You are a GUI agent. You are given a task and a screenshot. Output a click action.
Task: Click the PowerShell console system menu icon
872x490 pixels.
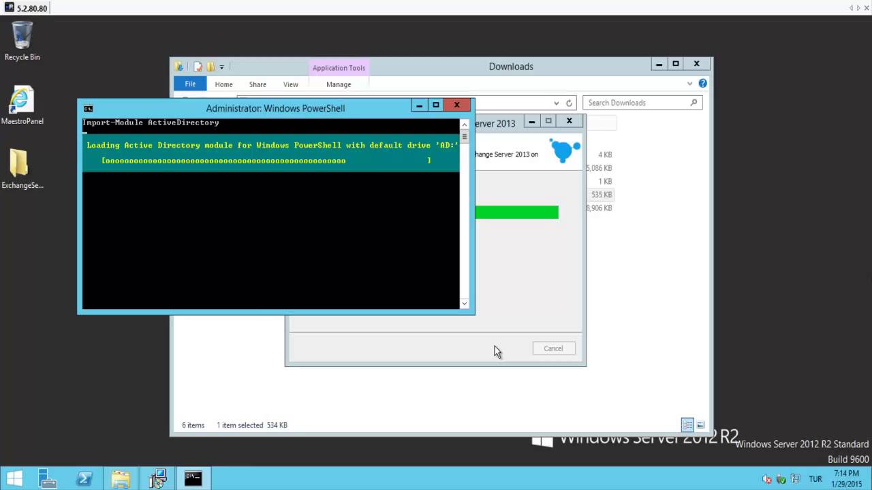point(88,108)
